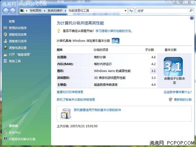Click the shield icon next to 调整视觉效果
This screenshot has height=147, width=196.
5,35
